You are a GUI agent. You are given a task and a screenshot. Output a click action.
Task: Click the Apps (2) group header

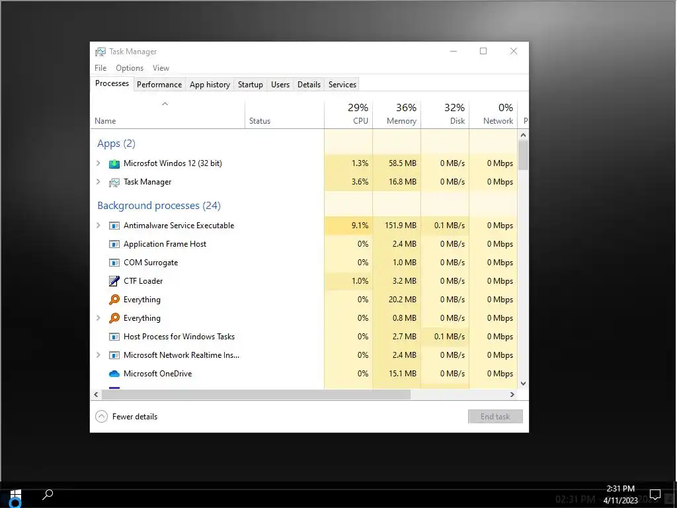tap(116, 144)
